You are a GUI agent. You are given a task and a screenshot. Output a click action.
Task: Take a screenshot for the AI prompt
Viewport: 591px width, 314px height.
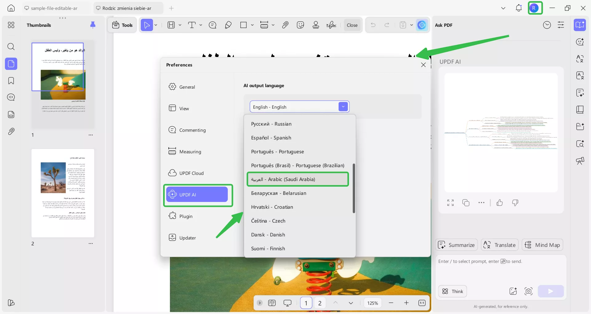pos(529,291)
